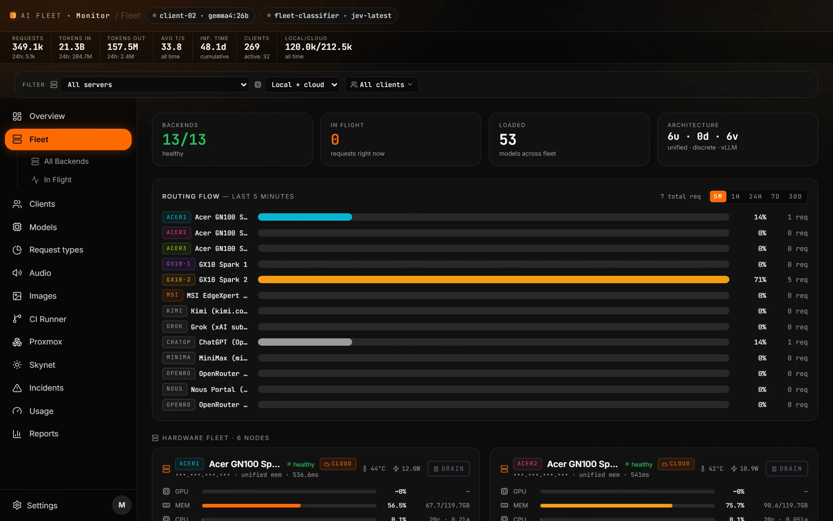Screen dimensions: 833x521
Task: Click the orange AI Fleet logo square
Action: click(x=13, y=16)
